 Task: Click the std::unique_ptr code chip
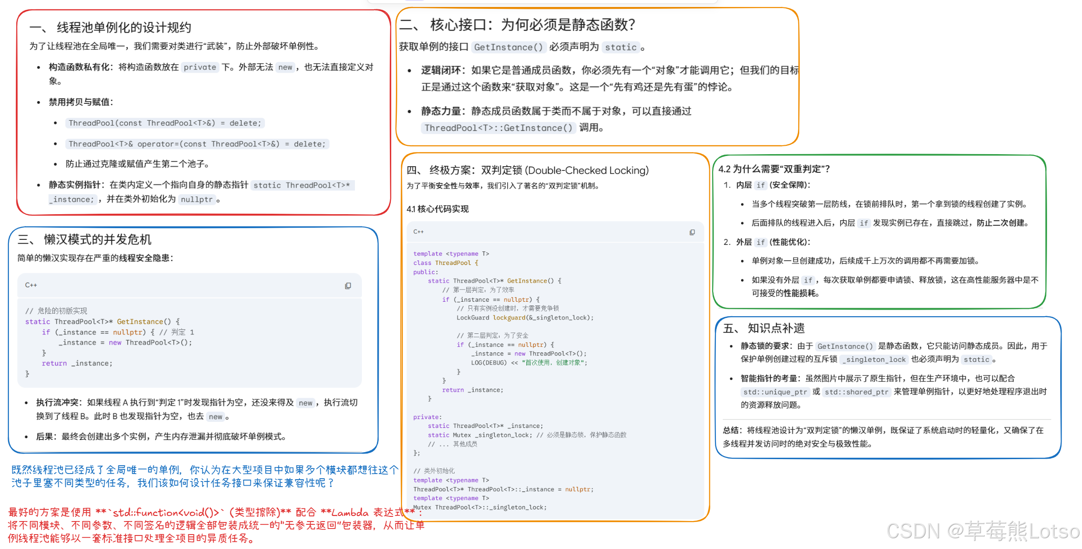point(775,392)
